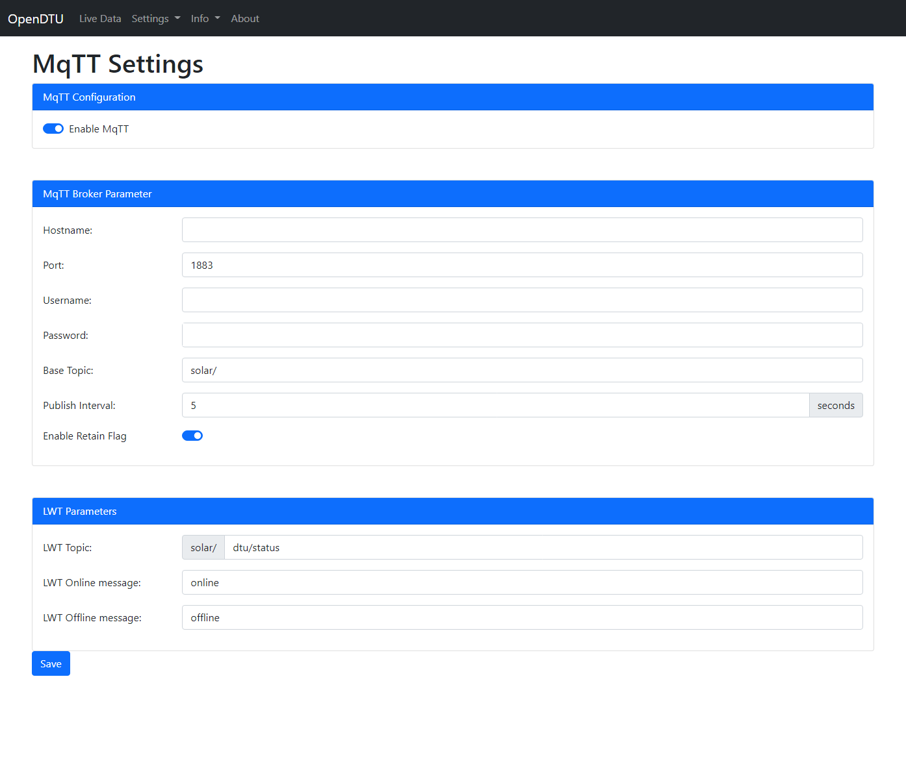Click the Publish Interval input
This screenshot has height=779, width=906.
tap(495, 405)
